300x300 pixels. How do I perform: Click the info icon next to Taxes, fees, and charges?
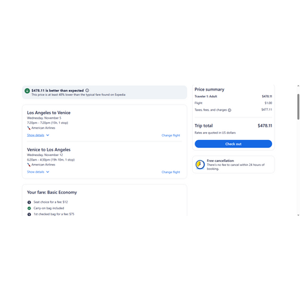point(229,110)
